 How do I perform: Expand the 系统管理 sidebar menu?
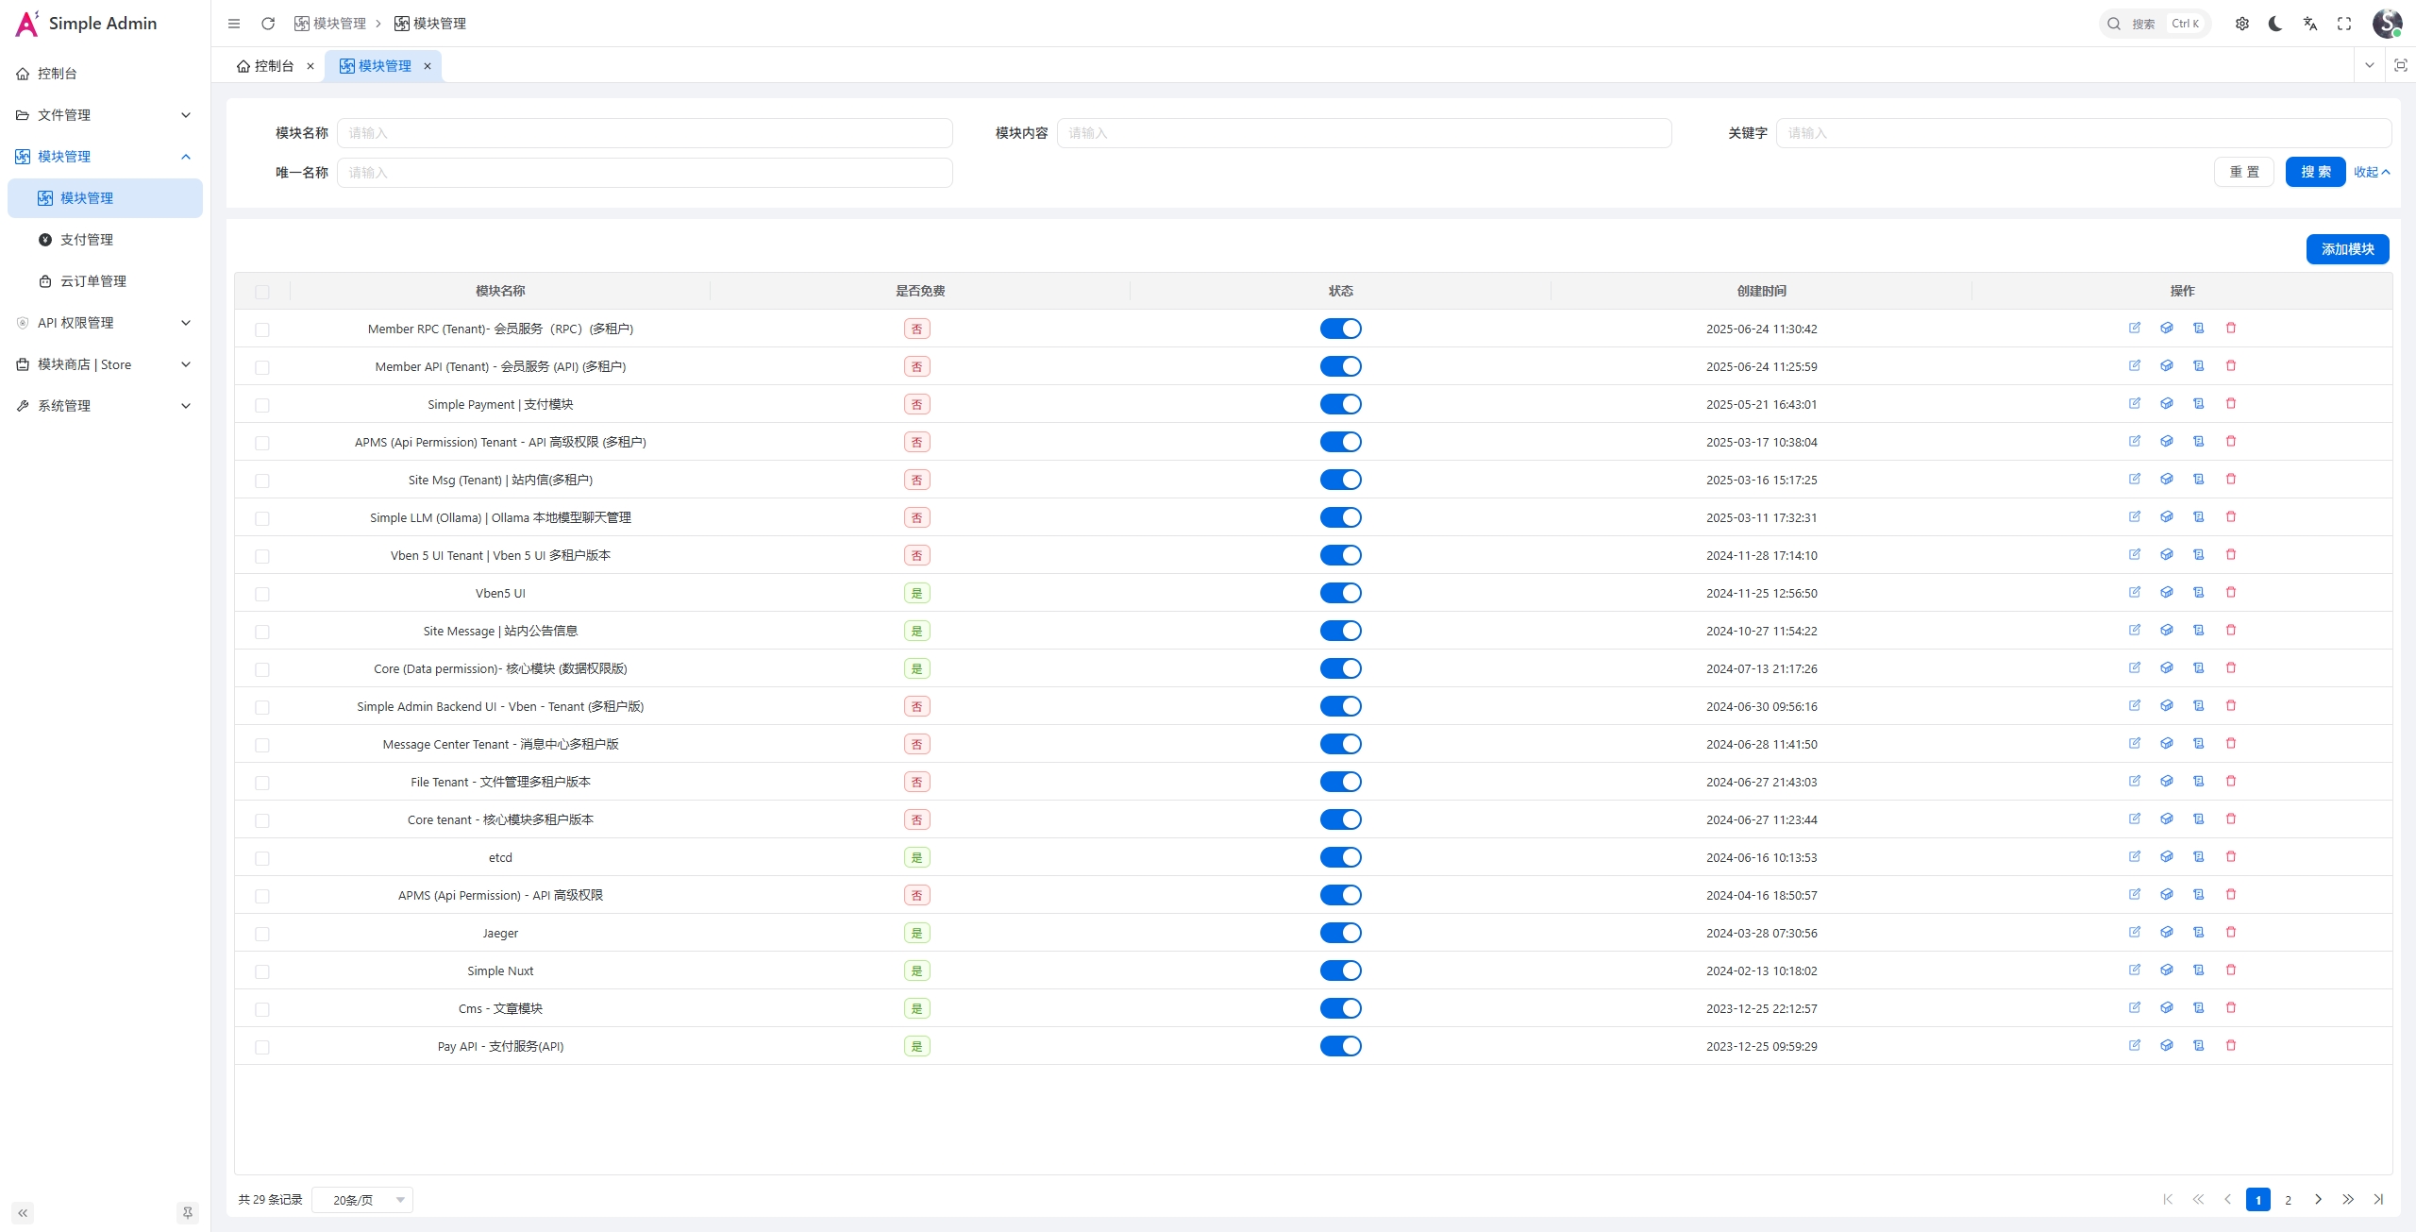(x=105, y=406)
